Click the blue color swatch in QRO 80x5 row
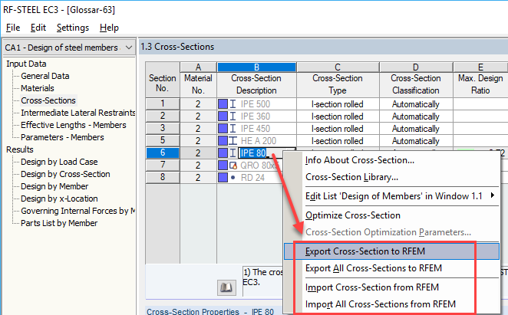 pos(223,166)
